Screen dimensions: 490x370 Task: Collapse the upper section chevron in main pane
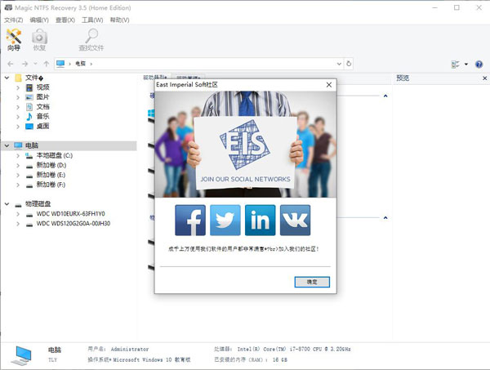385,96
